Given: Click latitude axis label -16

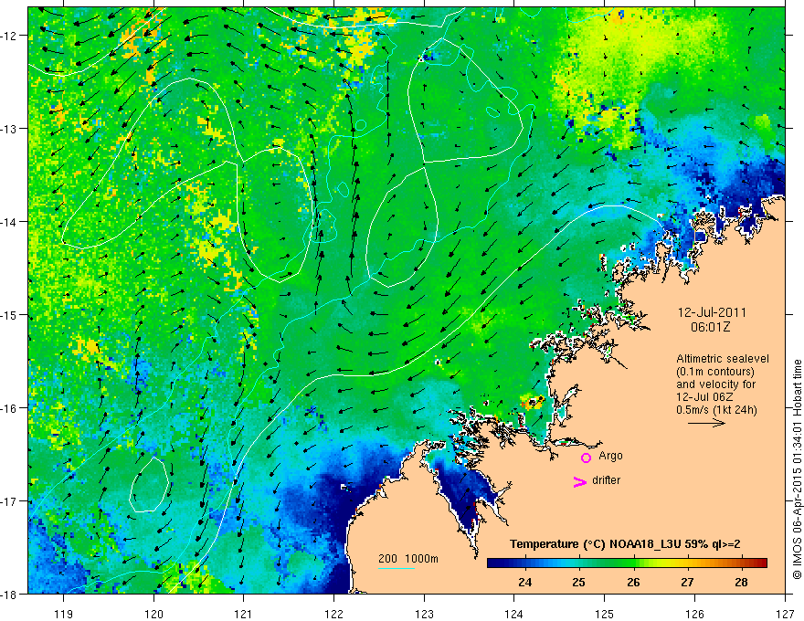Looking at the screenshot, I should [x=9, y=408].
